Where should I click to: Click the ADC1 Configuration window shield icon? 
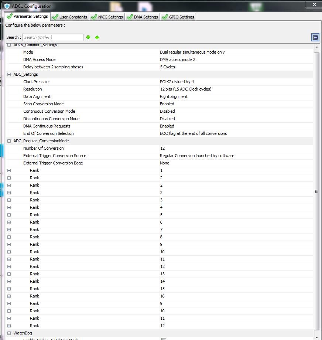7,6
